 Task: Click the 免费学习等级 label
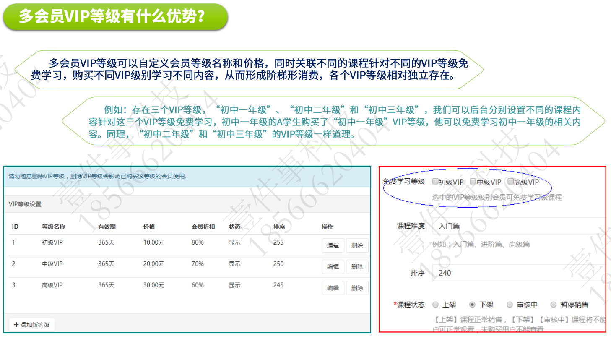tap(404, 181)
